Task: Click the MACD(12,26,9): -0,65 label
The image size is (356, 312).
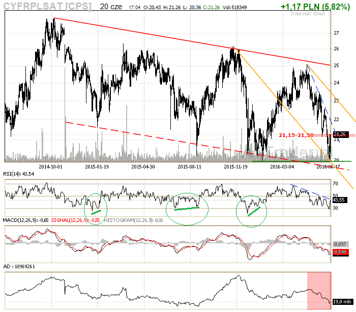Action: click(x=25, y=220)
